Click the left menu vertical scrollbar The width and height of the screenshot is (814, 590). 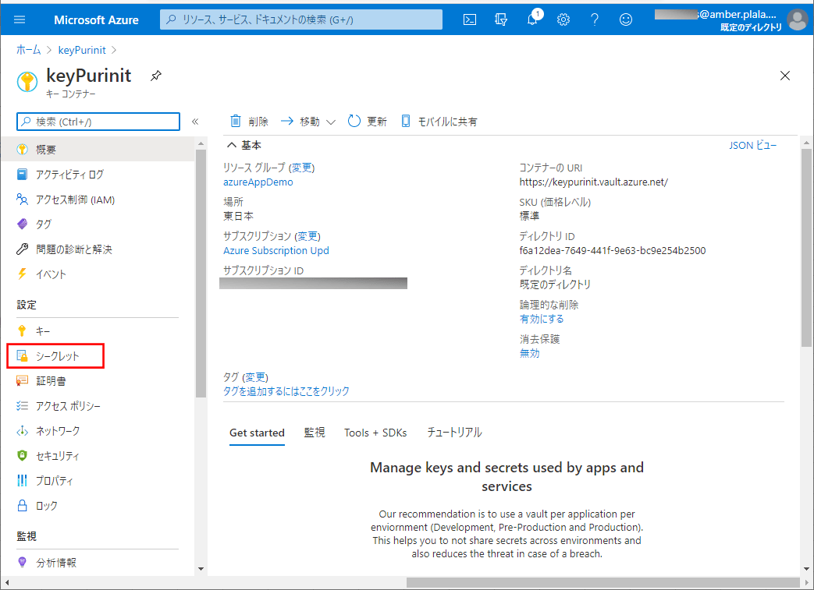click(201, 274)
